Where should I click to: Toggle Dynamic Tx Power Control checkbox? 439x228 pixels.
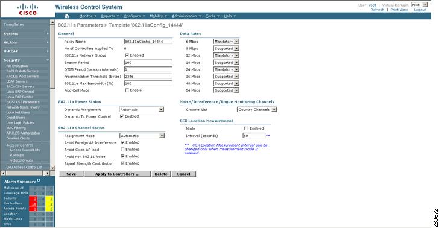[x=122, y=116]
